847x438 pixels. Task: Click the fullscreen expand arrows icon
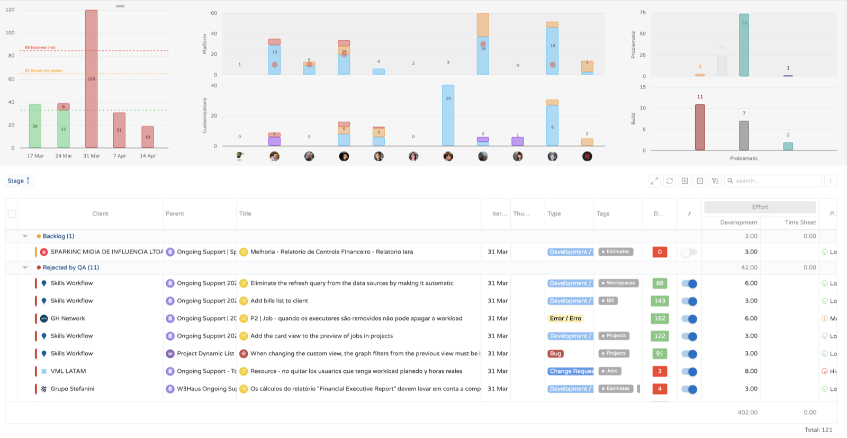point(654,181)
